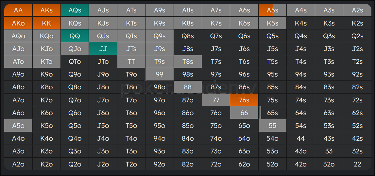Select the JJ teal cell
The image size is (375, 176).
[x=103, y=49]
